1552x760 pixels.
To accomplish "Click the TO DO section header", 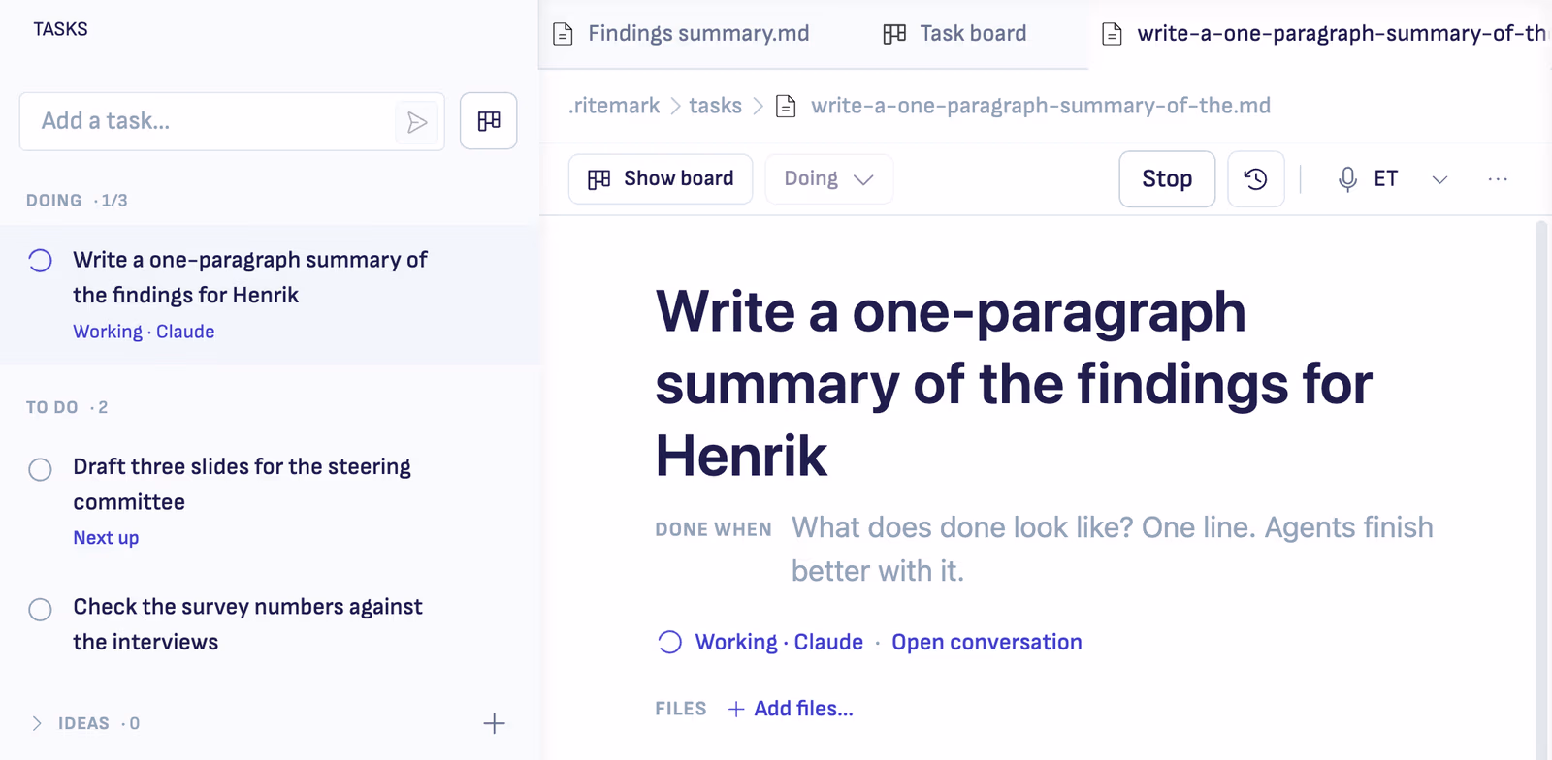I will click(67, 407).
